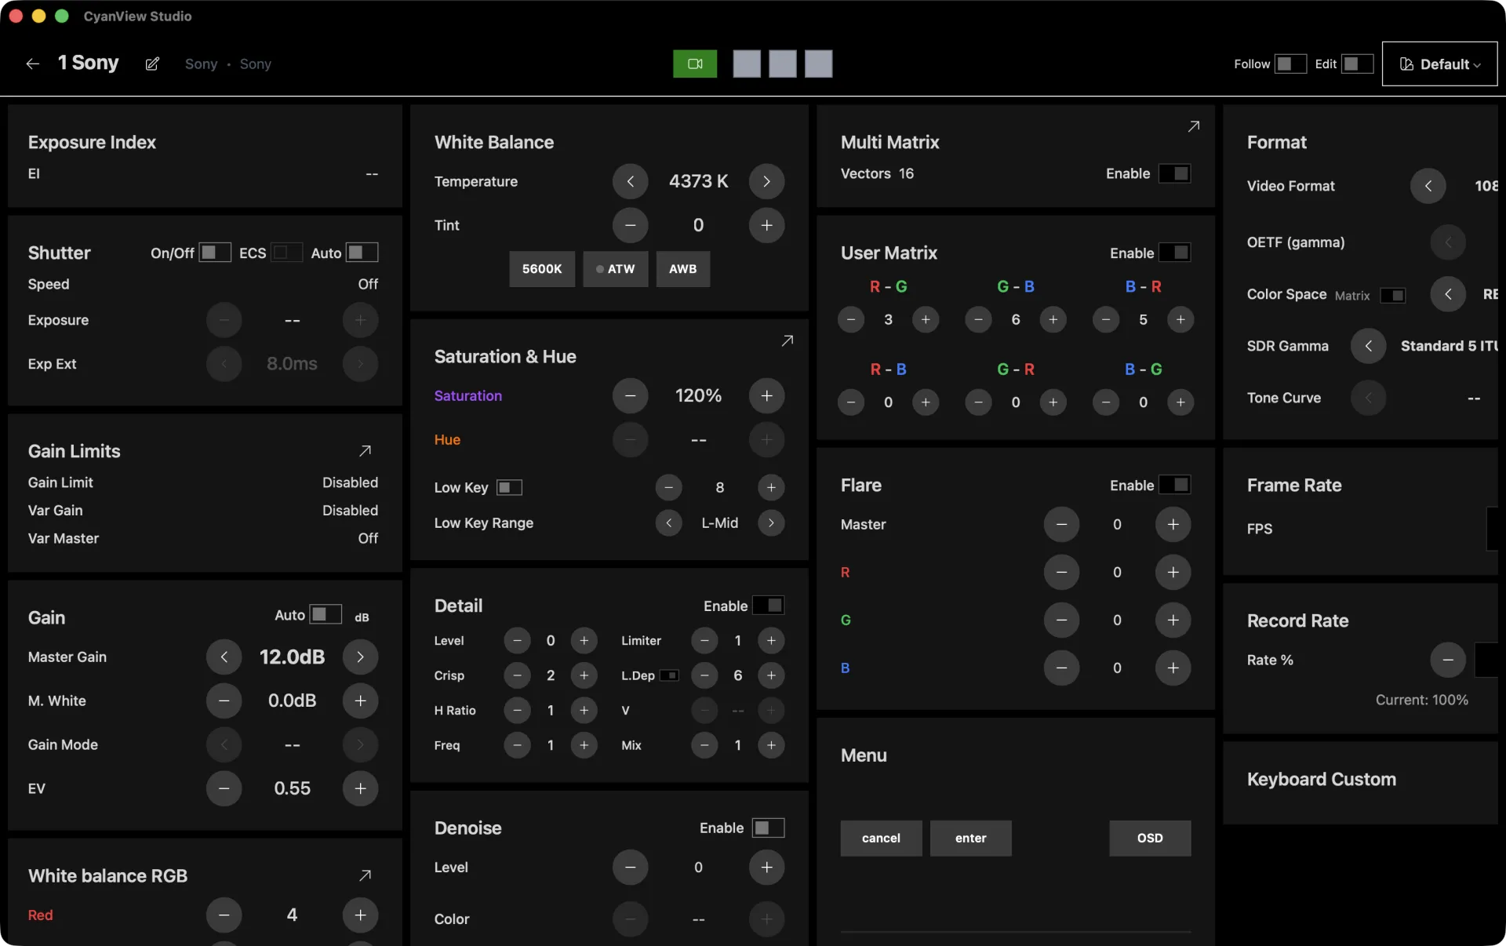Screen dimensions: 1506x946
Task: Trigger the AWB button
Action: point(683,269)
